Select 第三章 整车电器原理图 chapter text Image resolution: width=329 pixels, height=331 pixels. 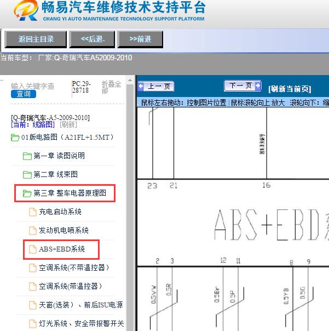point(70,193)
